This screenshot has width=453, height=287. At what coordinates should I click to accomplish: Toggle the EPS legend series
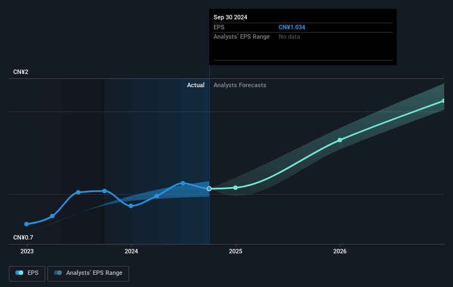click(27, 273)
